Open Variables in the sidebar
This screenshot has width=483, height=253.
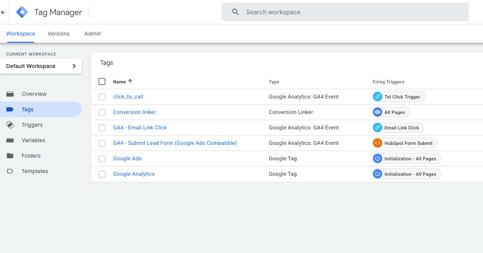click(41, 140)
